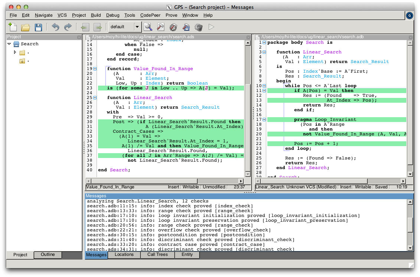Click the hammer compile file icon
420x277 pixels.
(x=160, y=27)
